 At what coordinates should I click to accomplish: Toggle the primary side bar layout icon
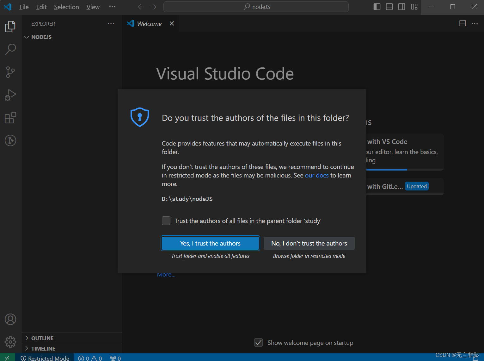click(377, 7)
